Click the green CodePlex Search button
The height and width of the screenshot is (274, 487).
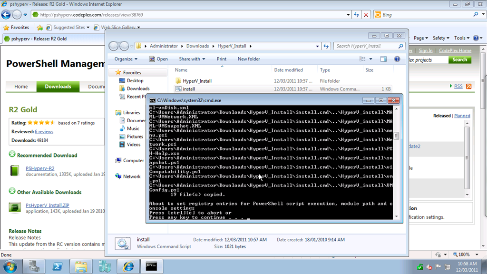coord(460,59)
